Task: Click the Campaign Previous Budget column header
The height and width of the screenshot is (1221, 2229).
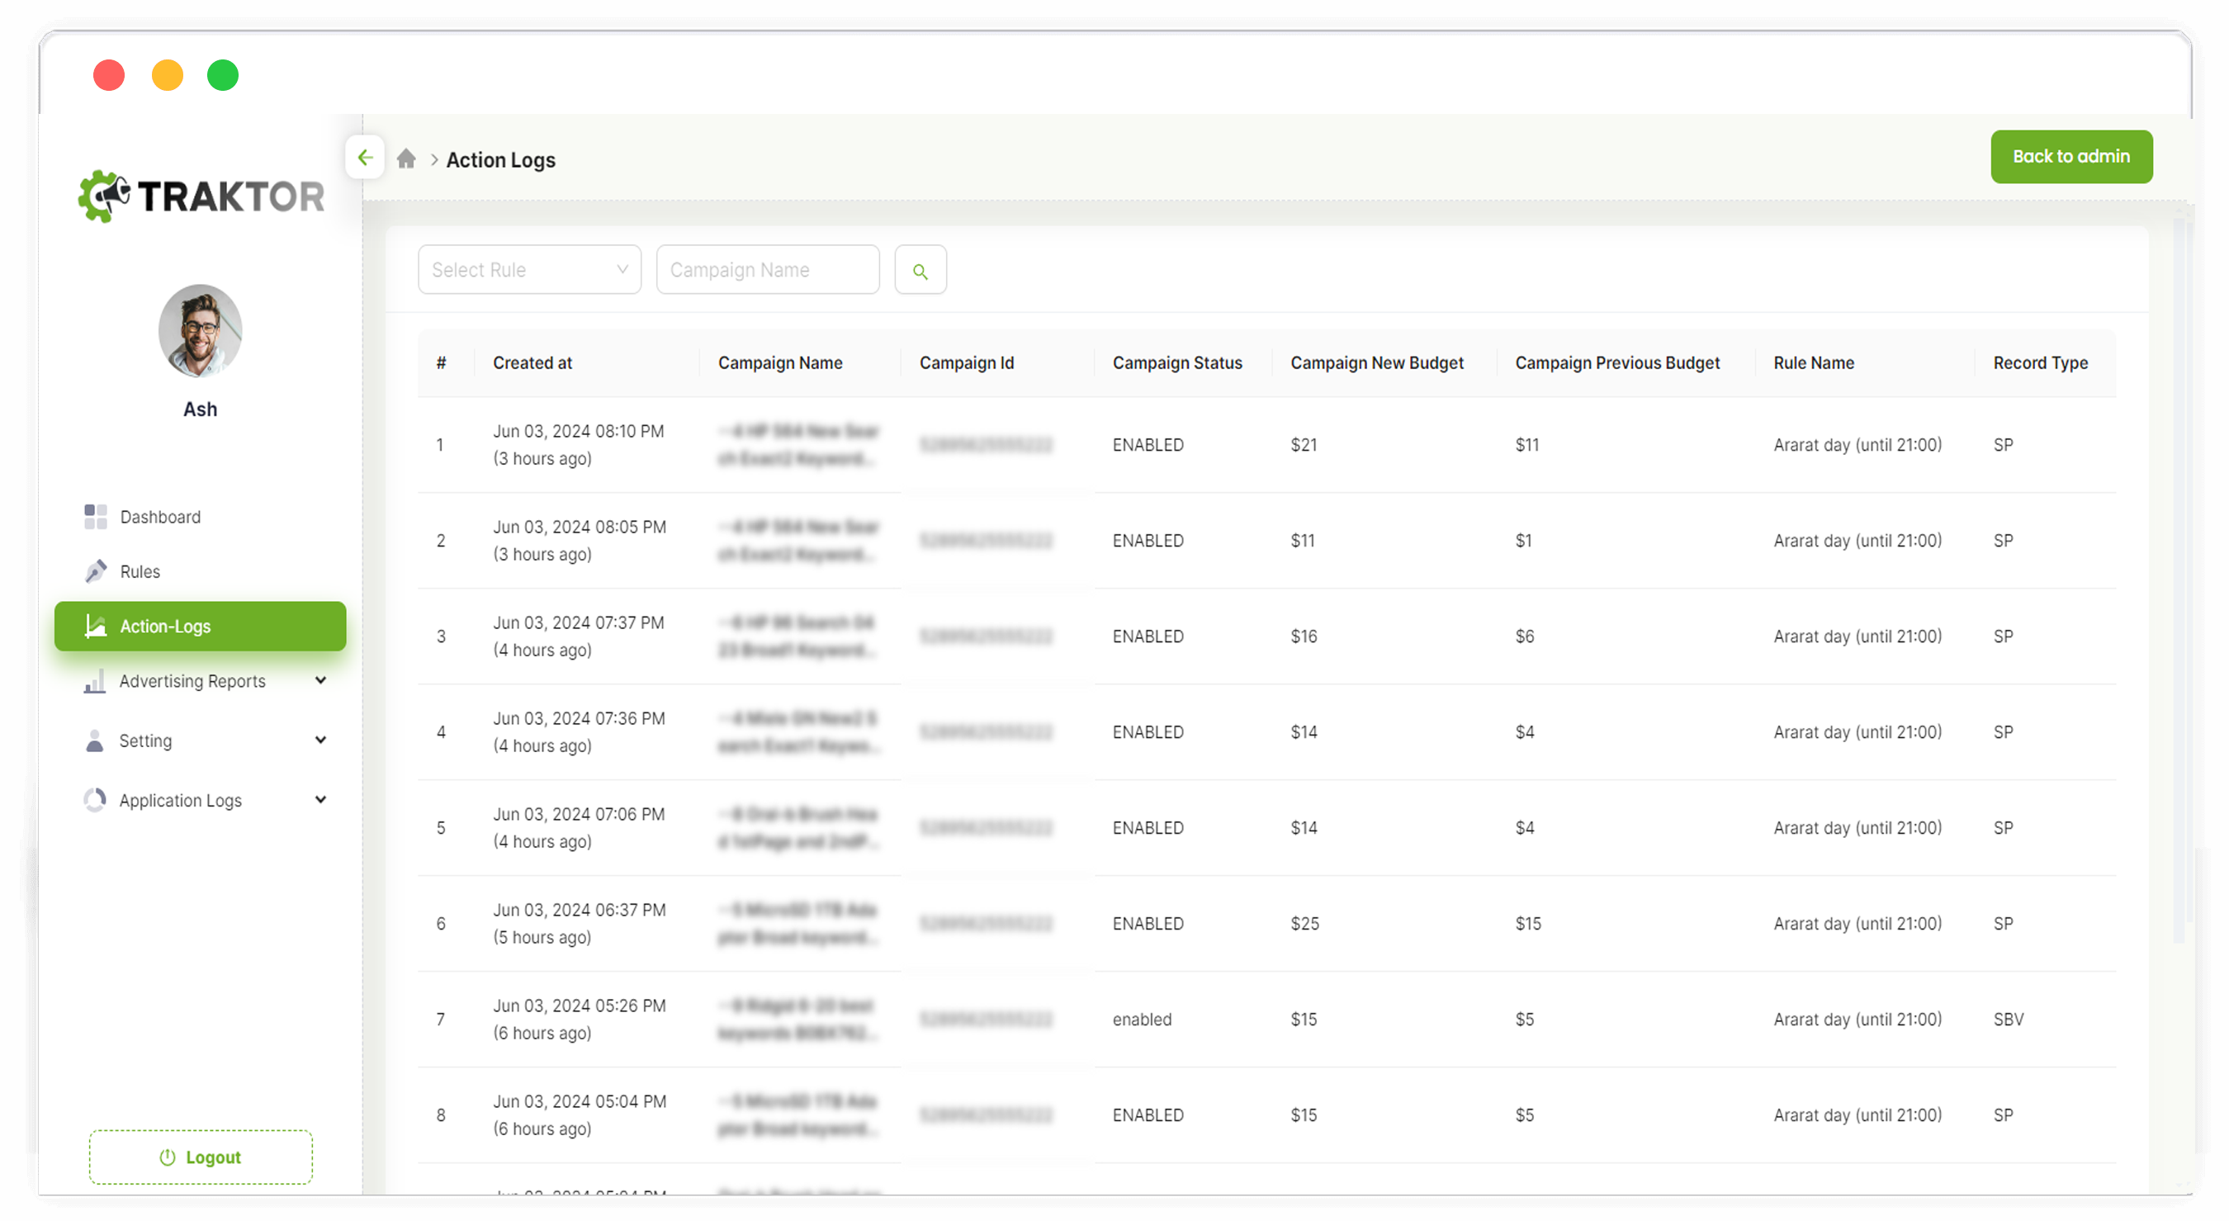Action: pyautogui.click(x=1617, y=362)
